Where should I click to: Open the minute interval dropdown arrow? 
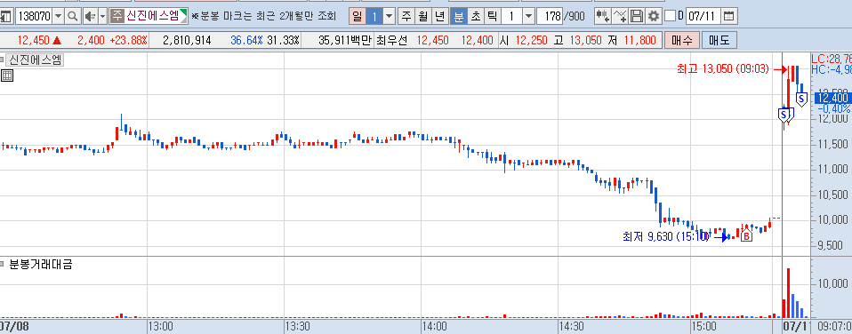tap(528, 16)
